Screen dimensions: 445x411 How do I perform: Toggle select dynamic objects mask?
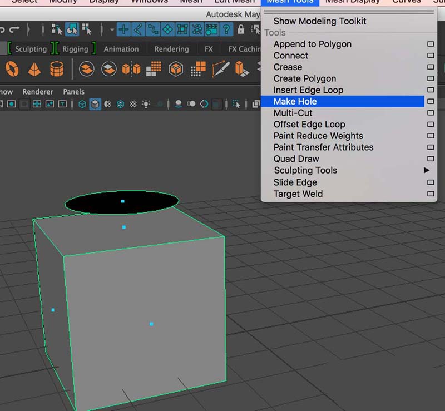coord(197,29)
